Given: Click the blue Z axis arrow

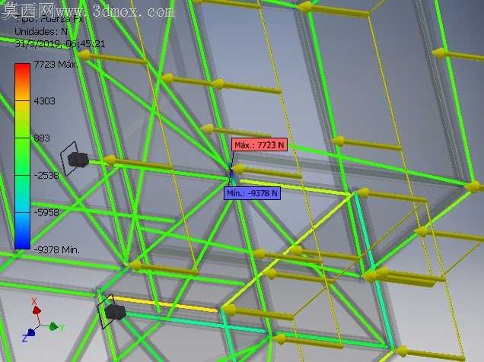Looking at the screenshot, I should [31, 333].
